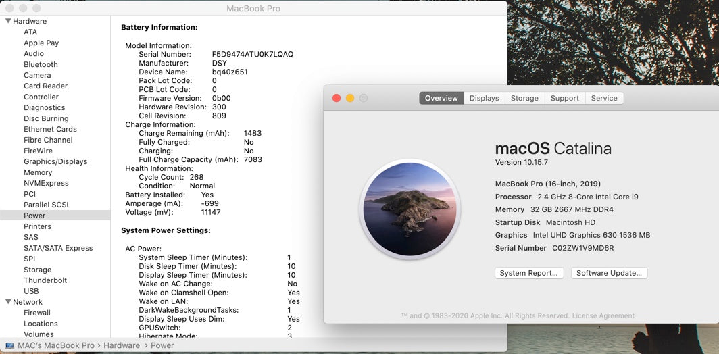Screen dimensions: 719x354
Task: Click the MacBook Pro window title
Action: (x=253, y=9)
